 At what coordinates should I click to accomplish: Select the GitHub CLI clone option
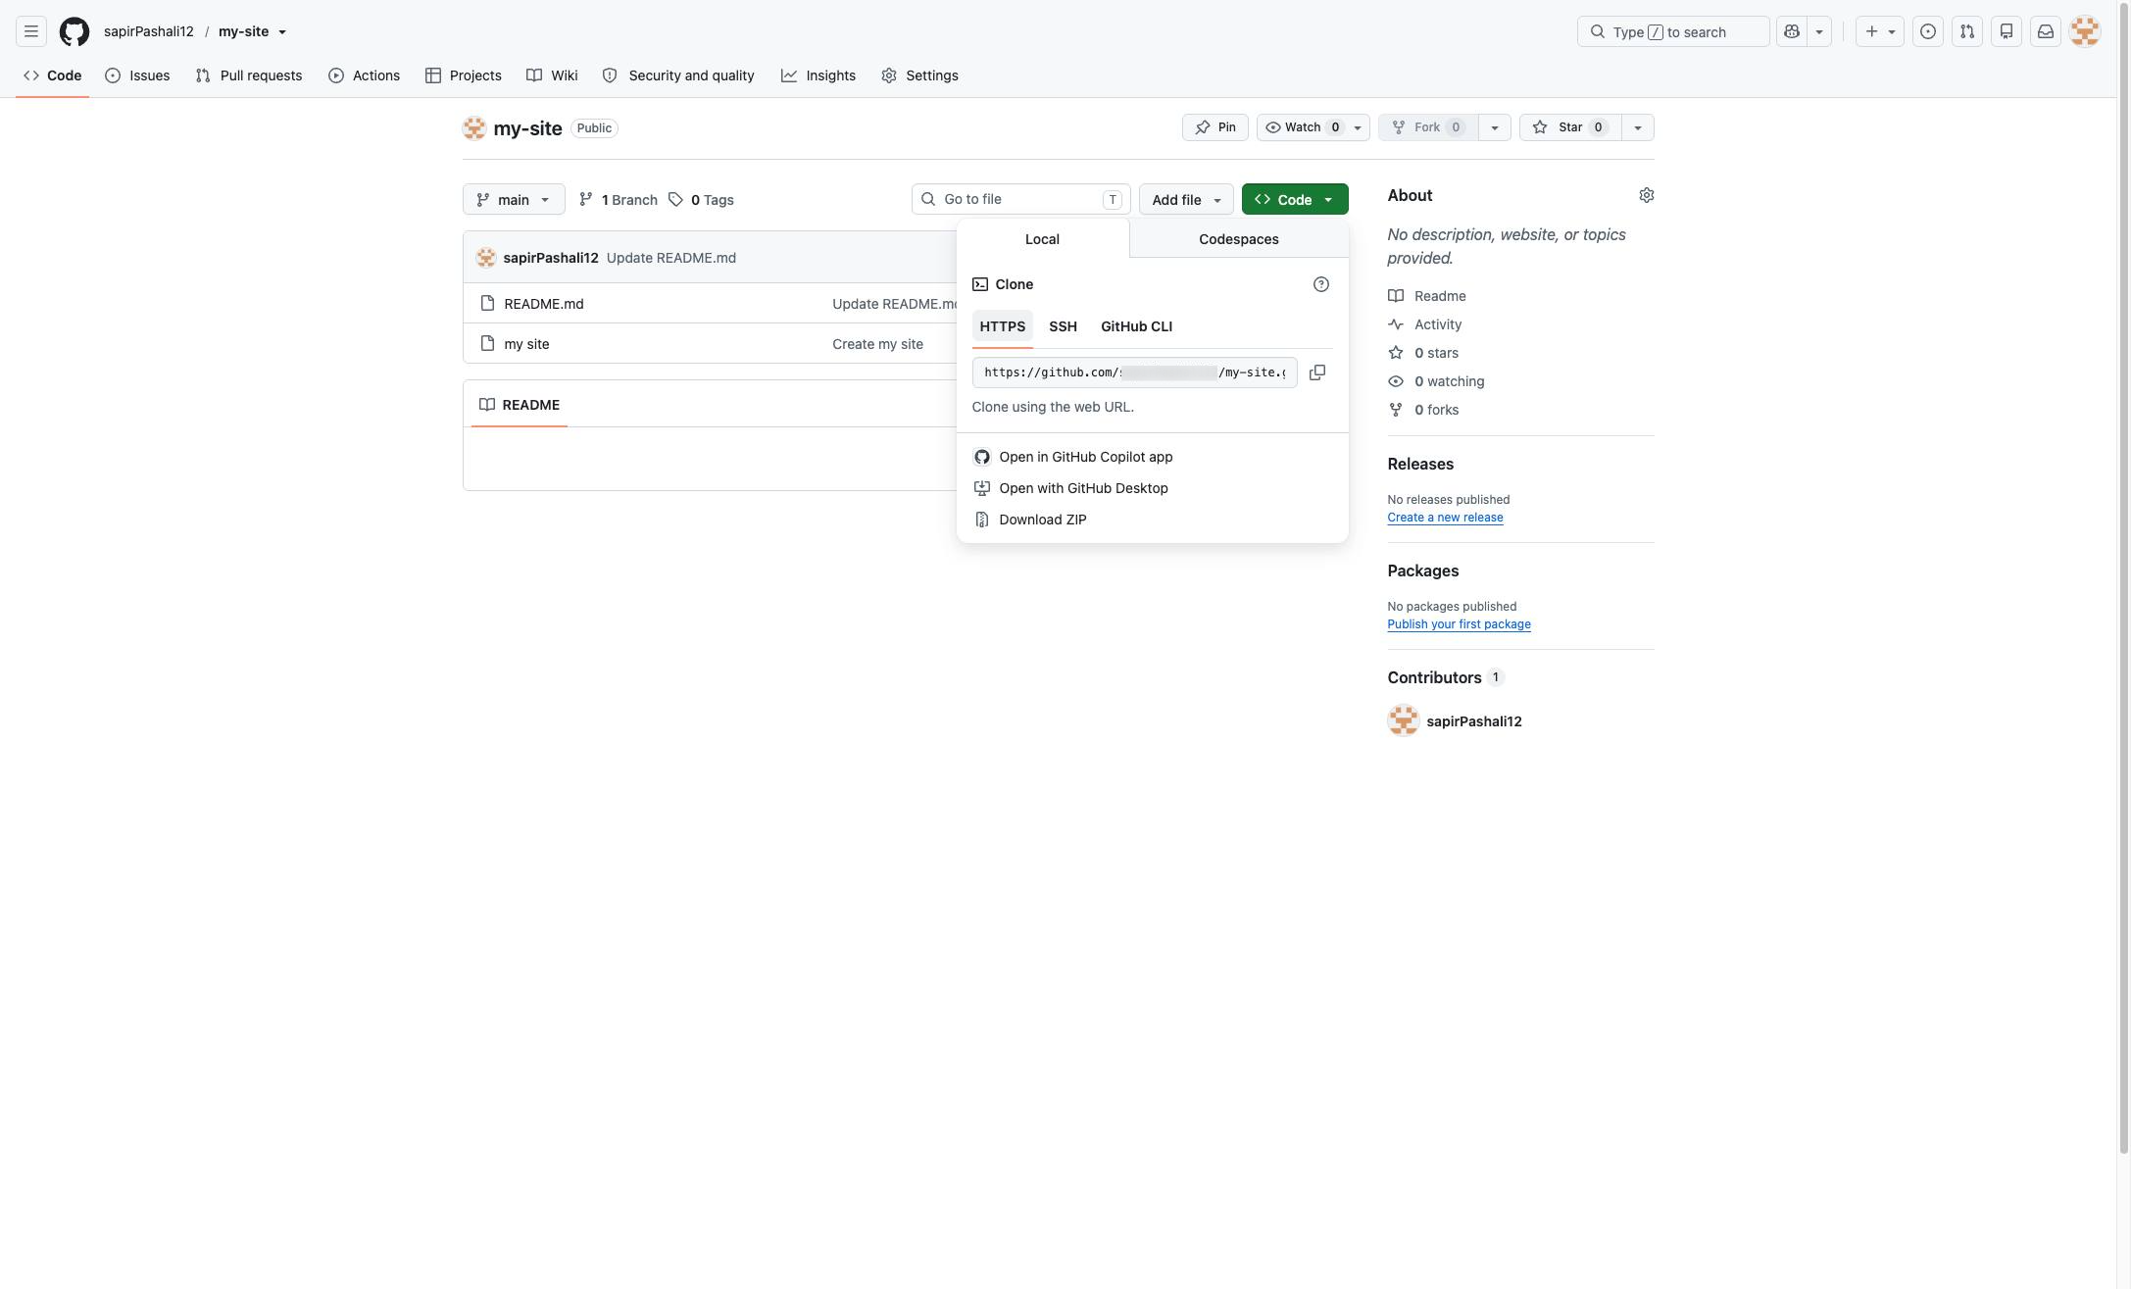1137,326
